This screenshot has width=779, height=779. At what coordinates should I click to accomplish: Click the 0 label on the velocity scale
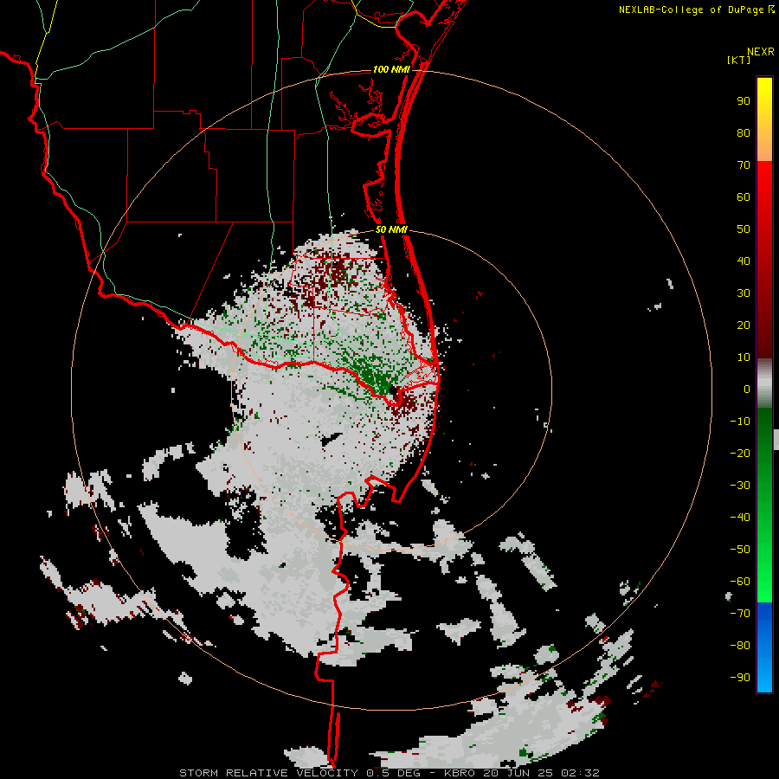coord(747,389)
